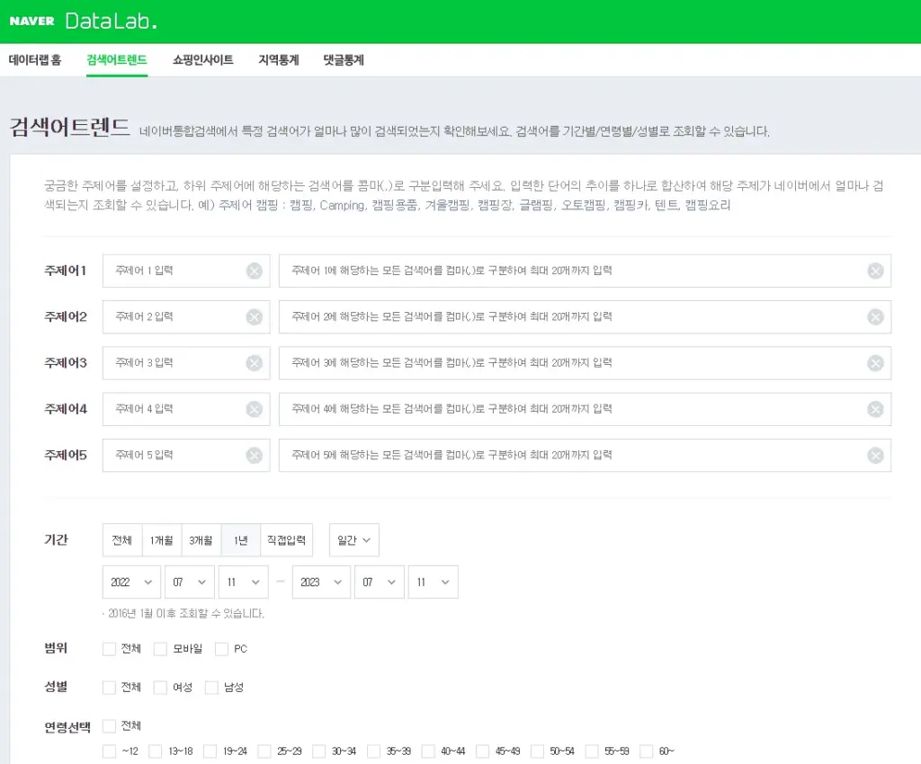Select the 3개월 period button
921x764 pixels.
(201, 540)
